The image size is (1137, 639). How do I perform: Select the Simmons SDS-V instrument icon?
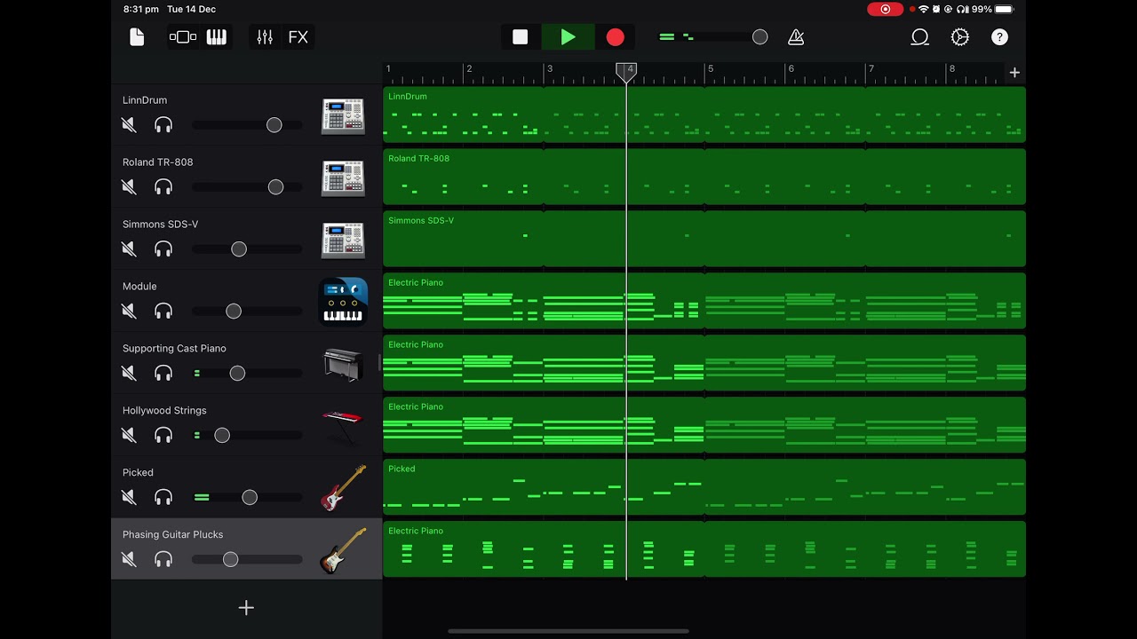click(343, 240)
